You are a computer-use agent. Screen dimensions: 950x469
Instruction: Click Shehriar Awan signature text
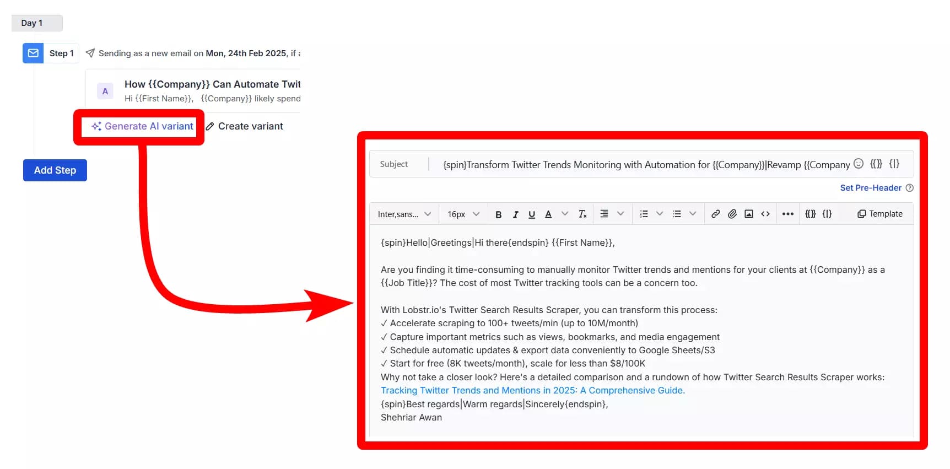tap(411, 417)
